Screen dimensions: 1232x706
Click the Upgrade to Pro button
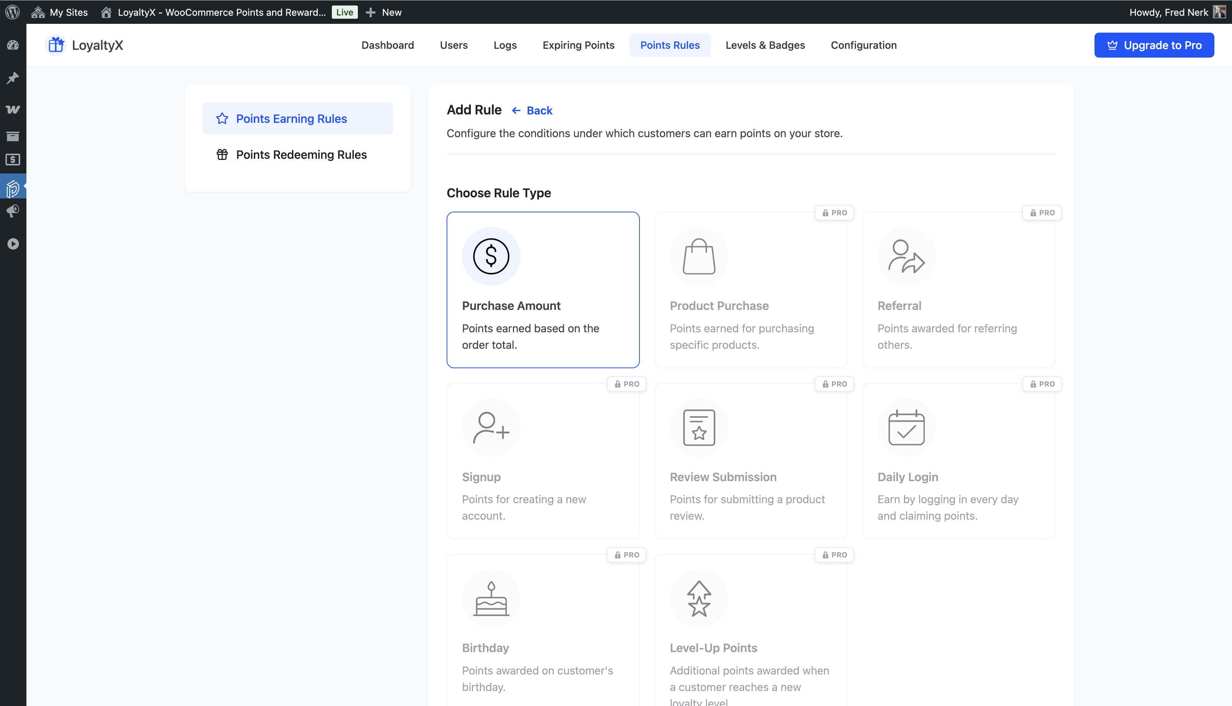tap(1154, 45)
